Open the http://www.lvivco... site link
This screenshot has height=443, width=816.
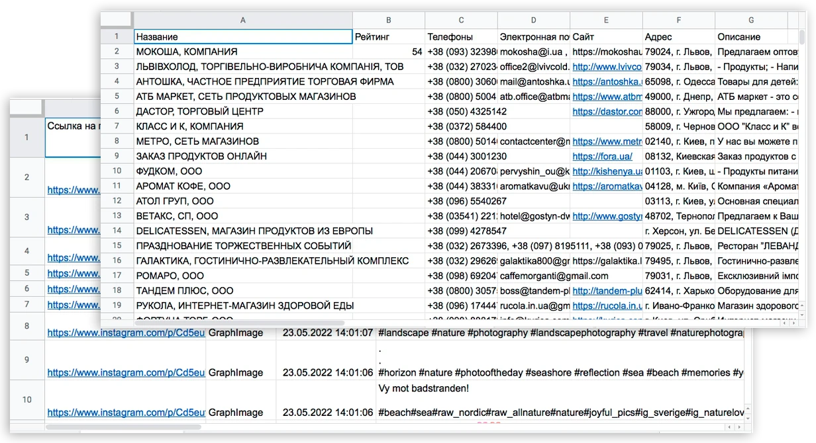pos(607,67)
